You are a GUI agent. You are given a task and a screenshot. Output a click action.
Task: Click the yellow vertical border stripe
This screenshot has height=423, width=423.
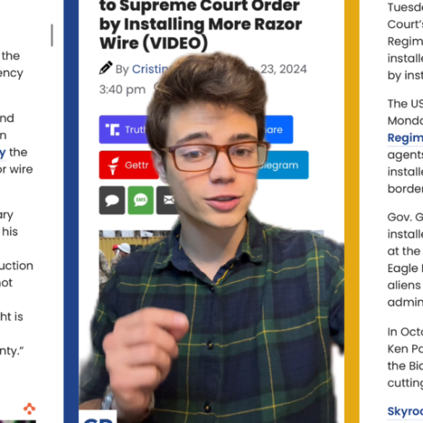pyautogui.click(x=352, y=211)
